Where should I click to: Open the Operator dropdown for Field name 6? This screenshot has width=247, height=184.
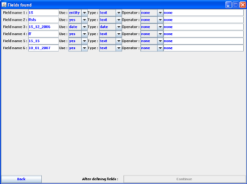[x=152, y=48]
